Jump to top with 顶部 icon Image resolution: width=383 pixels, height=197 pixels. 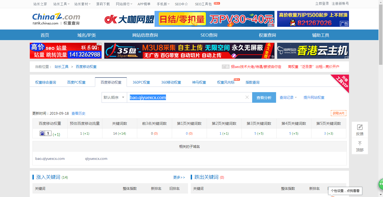tap(360, 146)
